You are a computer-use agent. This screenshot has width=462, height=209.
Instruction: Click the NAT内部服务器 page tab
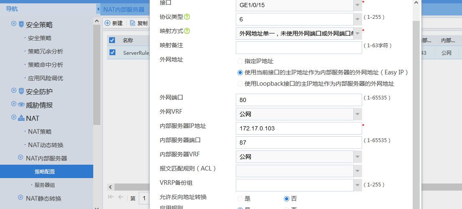pyautogui.click(x=124, y=9)
